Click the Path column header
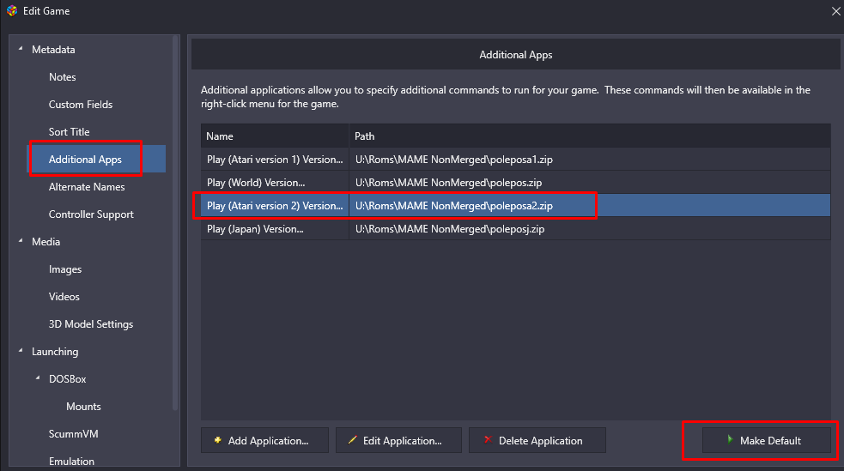 590,136
